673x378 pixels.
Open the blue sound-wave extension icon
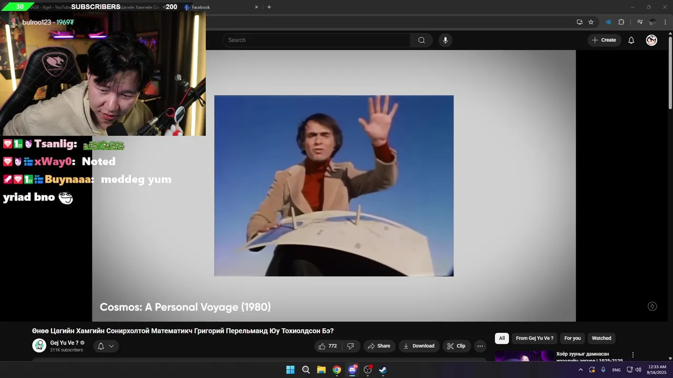[608, 22]
